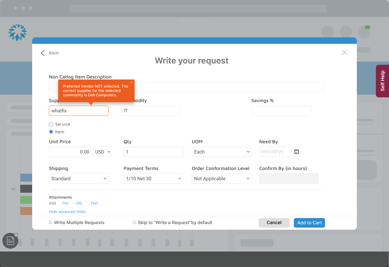Click the Savings % input field
The width and height of the screenshot is (389, 267).
pyautogui.click(x=281, y=111)
